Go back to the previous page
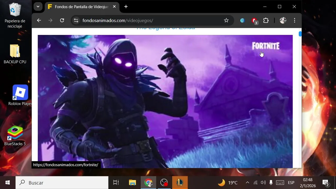The width and height of the screenshot is (336, 189). [39, 20]
